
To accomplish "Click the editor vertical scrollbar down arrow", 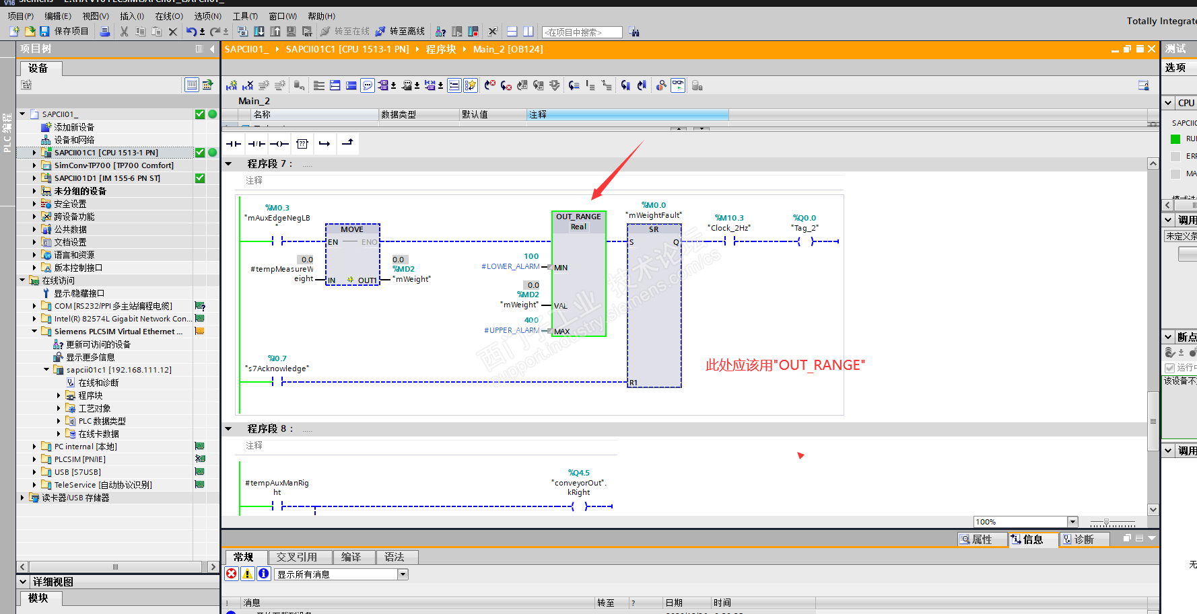I will pyautogui.click(x=1153, y=509).
